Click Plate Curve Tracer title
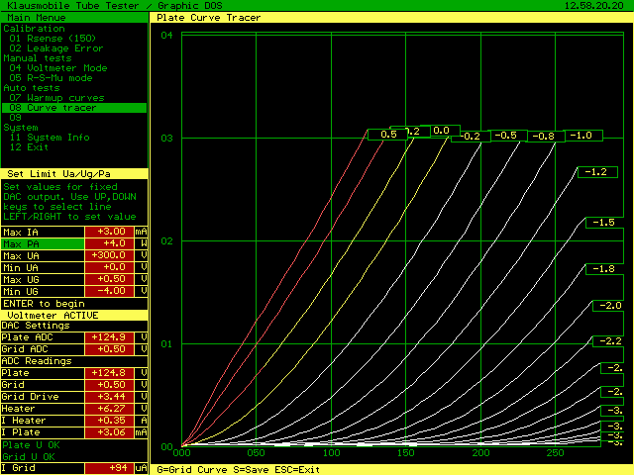The height and width of the screenshot is (475, 634). (x=209, y=18)
